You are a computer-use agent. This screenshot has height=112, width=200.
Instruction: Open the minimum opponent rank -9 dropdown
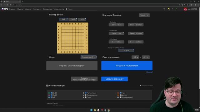(135, 57)
